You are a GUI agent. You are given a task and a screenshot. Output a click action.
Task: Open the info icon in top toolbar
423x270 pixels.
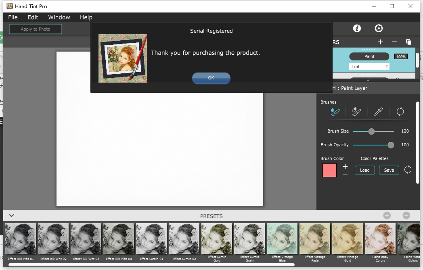pyautogui.click(x=357, y=28)
